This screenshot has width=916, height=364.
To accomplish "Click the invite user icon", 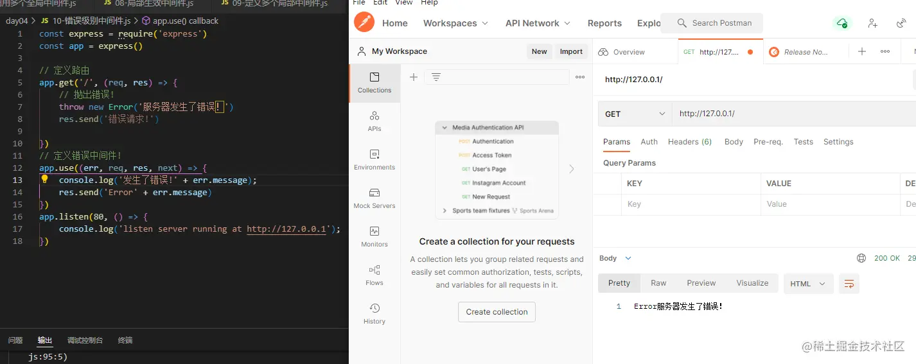I will click(x=872, y=23).
